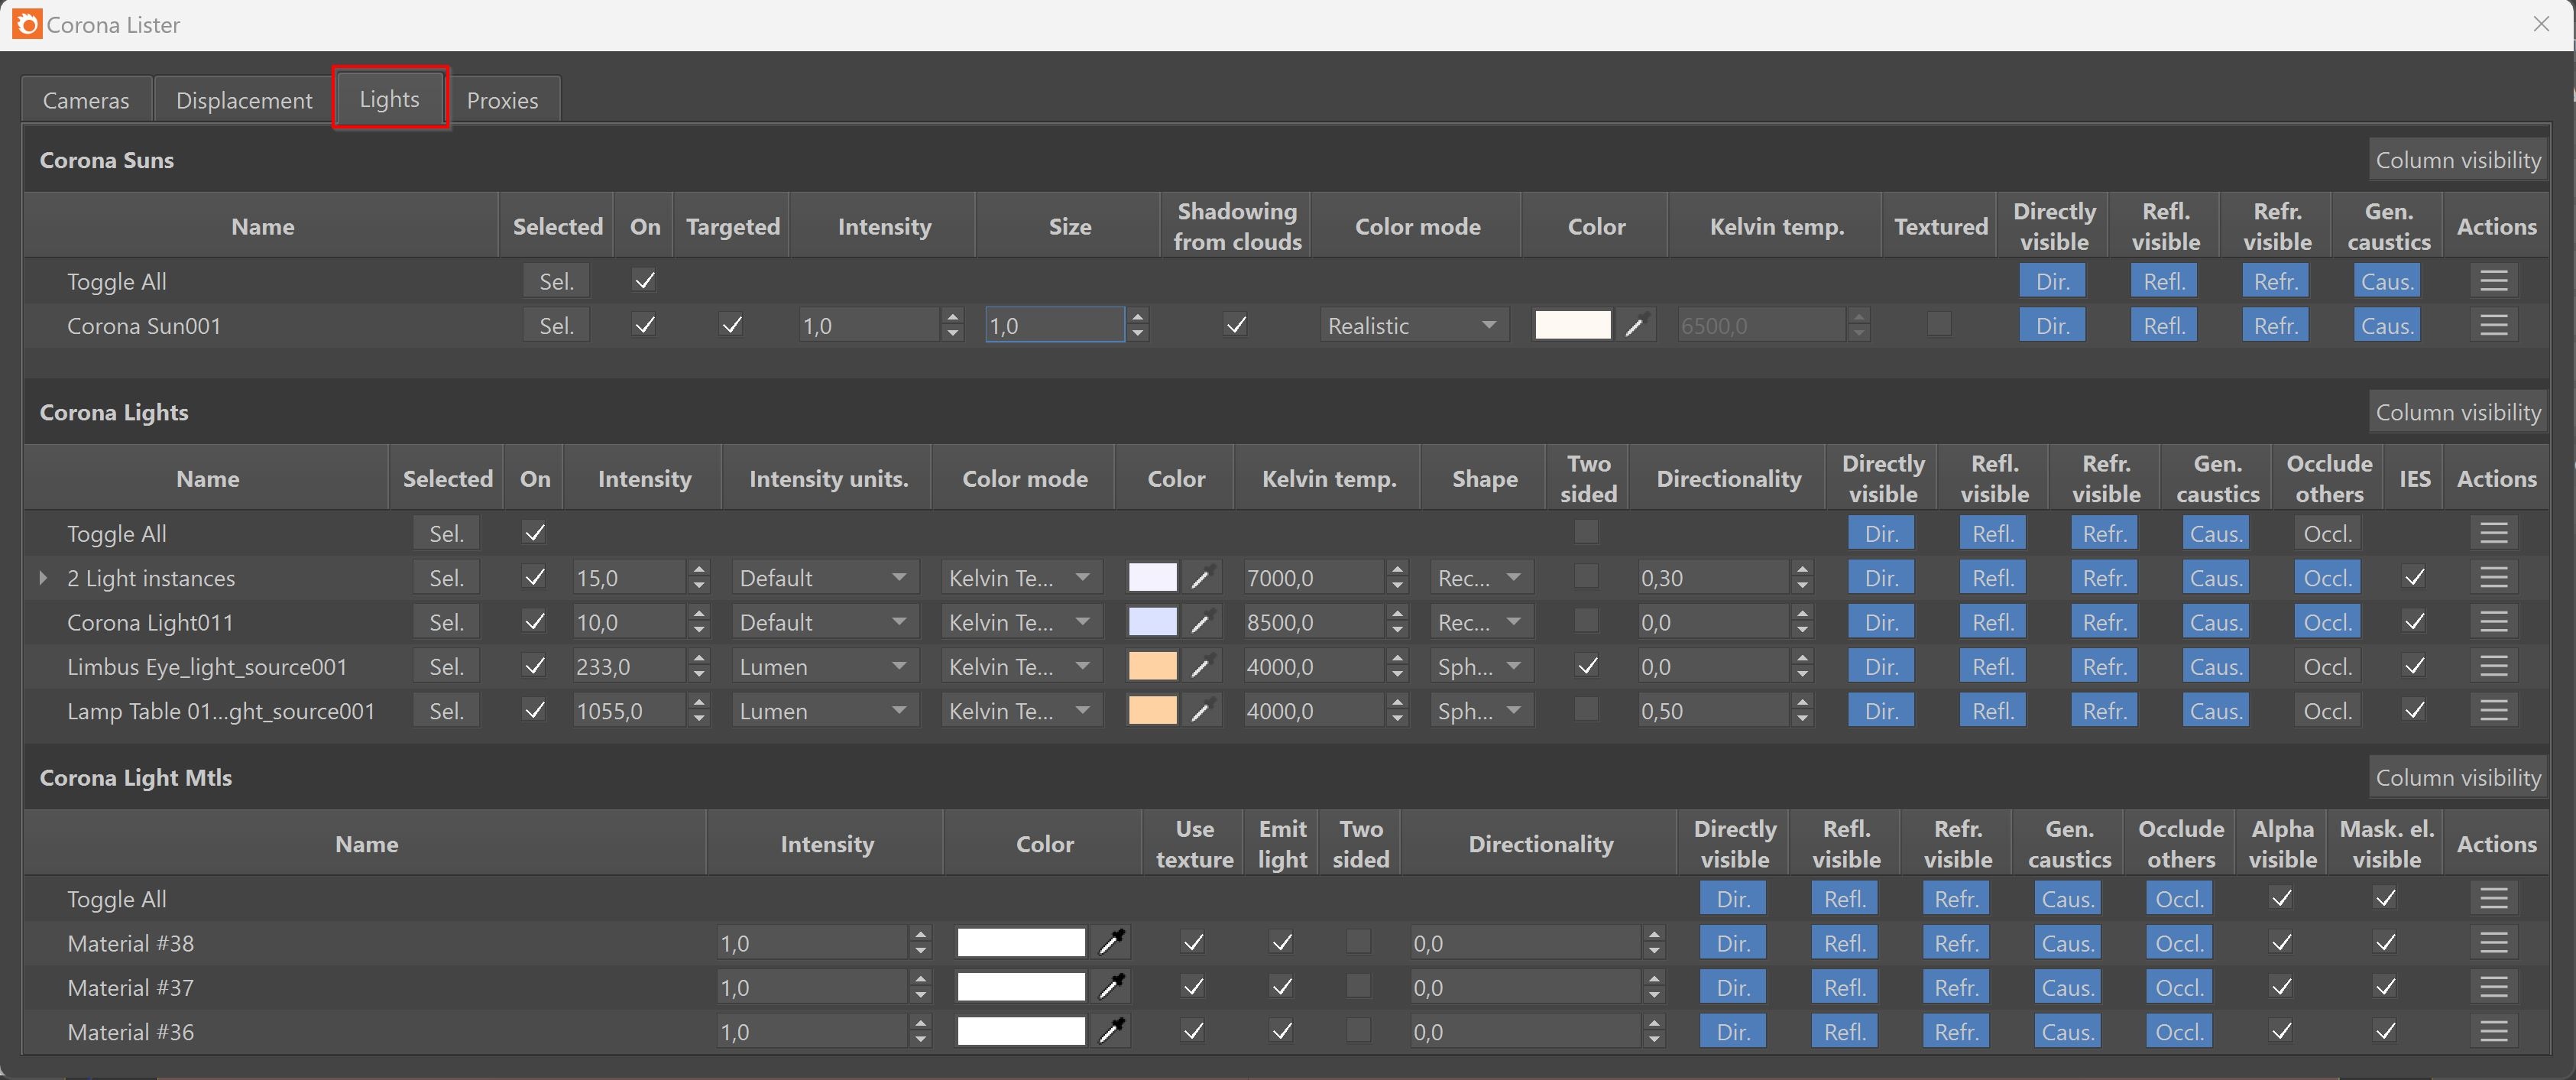Toggle Caus. button for Lamp Table light
Image resolution: width=2576 pixels, height=1080 pixels.
[2216, 710]
